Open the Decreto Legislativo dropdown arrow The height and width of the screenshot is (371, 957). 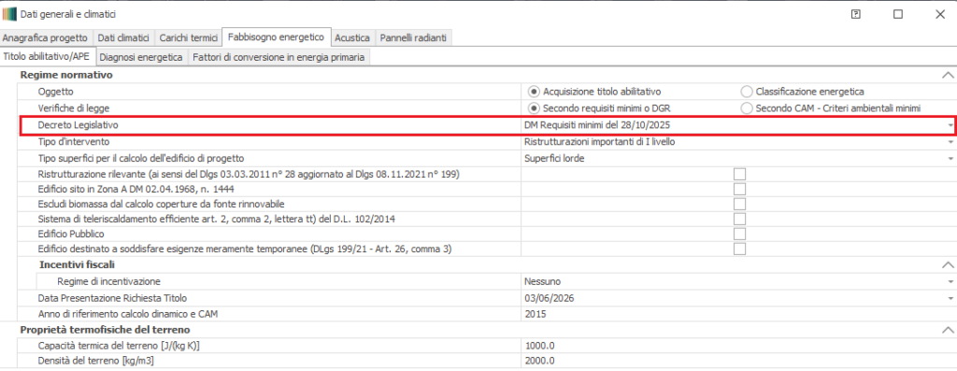click(950, 125)
